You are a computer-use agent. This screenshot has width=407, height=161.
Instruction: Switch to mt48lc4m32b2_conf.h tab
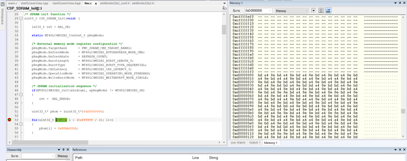click(115, 3)
